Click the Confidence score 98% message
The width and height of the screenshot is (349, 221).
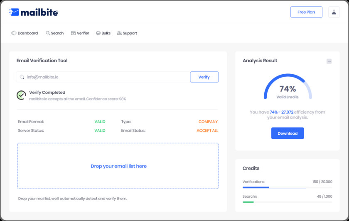coord(77,99)
